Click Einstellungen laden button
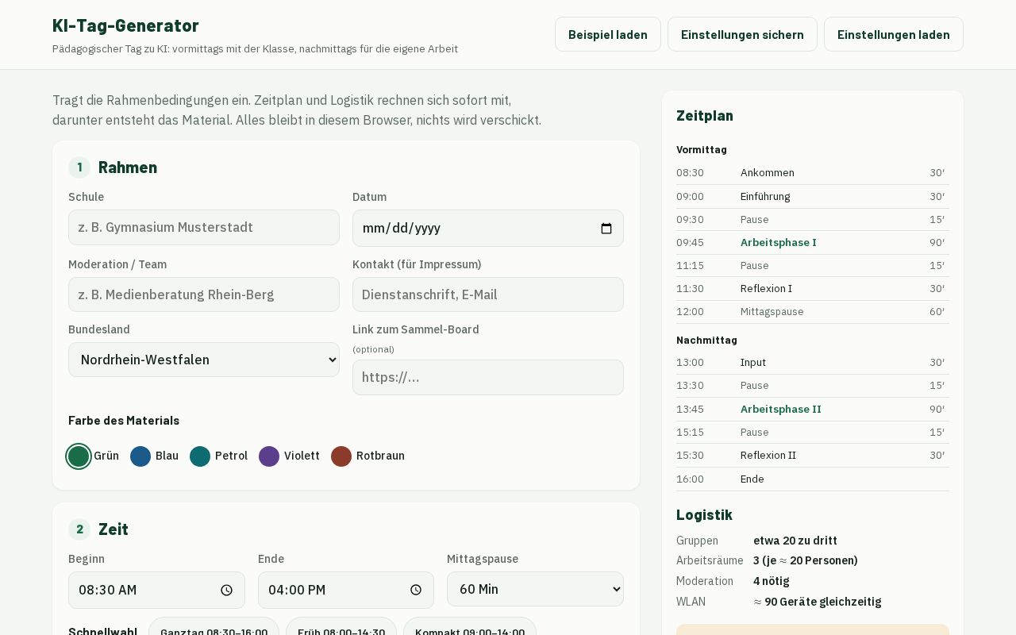The image size is (1016, 635). click(894, 34)
